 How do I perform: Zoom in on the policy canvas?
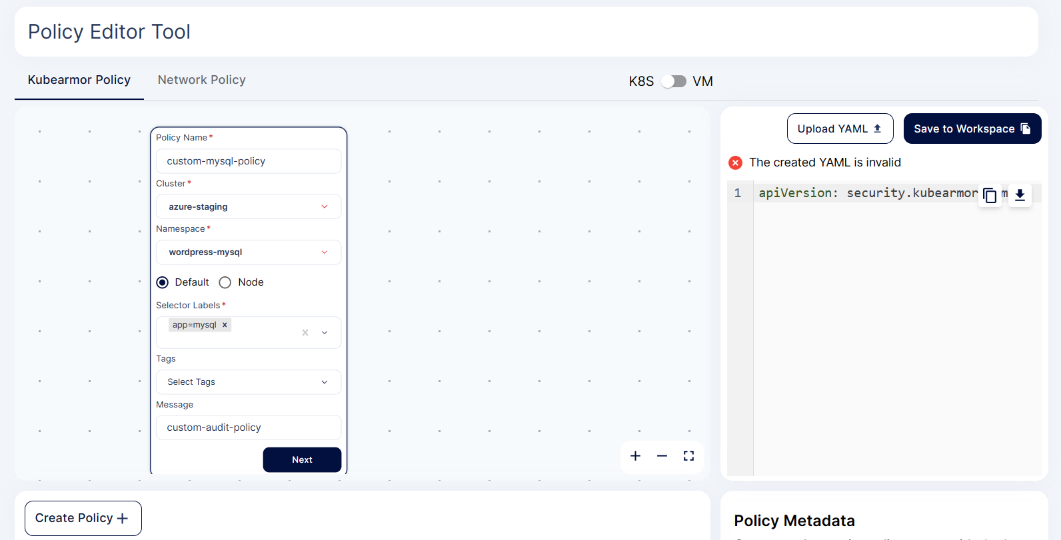(x=635, y=456)
